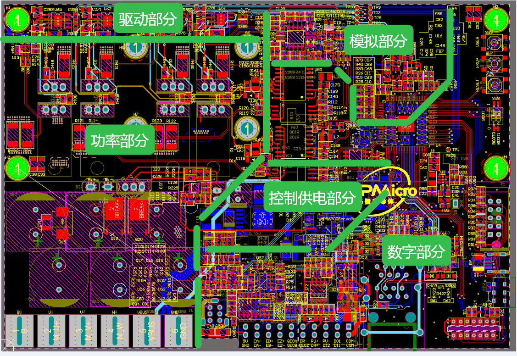Click the EZ+ EZ- connector label

tap(281, 343)
